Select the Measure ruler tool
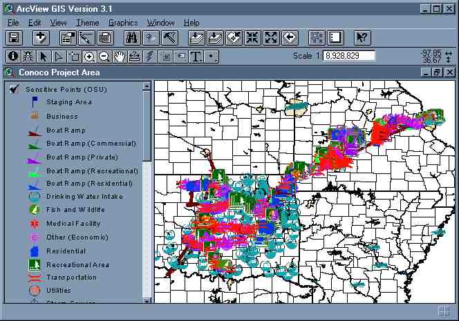This screenshot has width=459, height=321. (135, 57)
